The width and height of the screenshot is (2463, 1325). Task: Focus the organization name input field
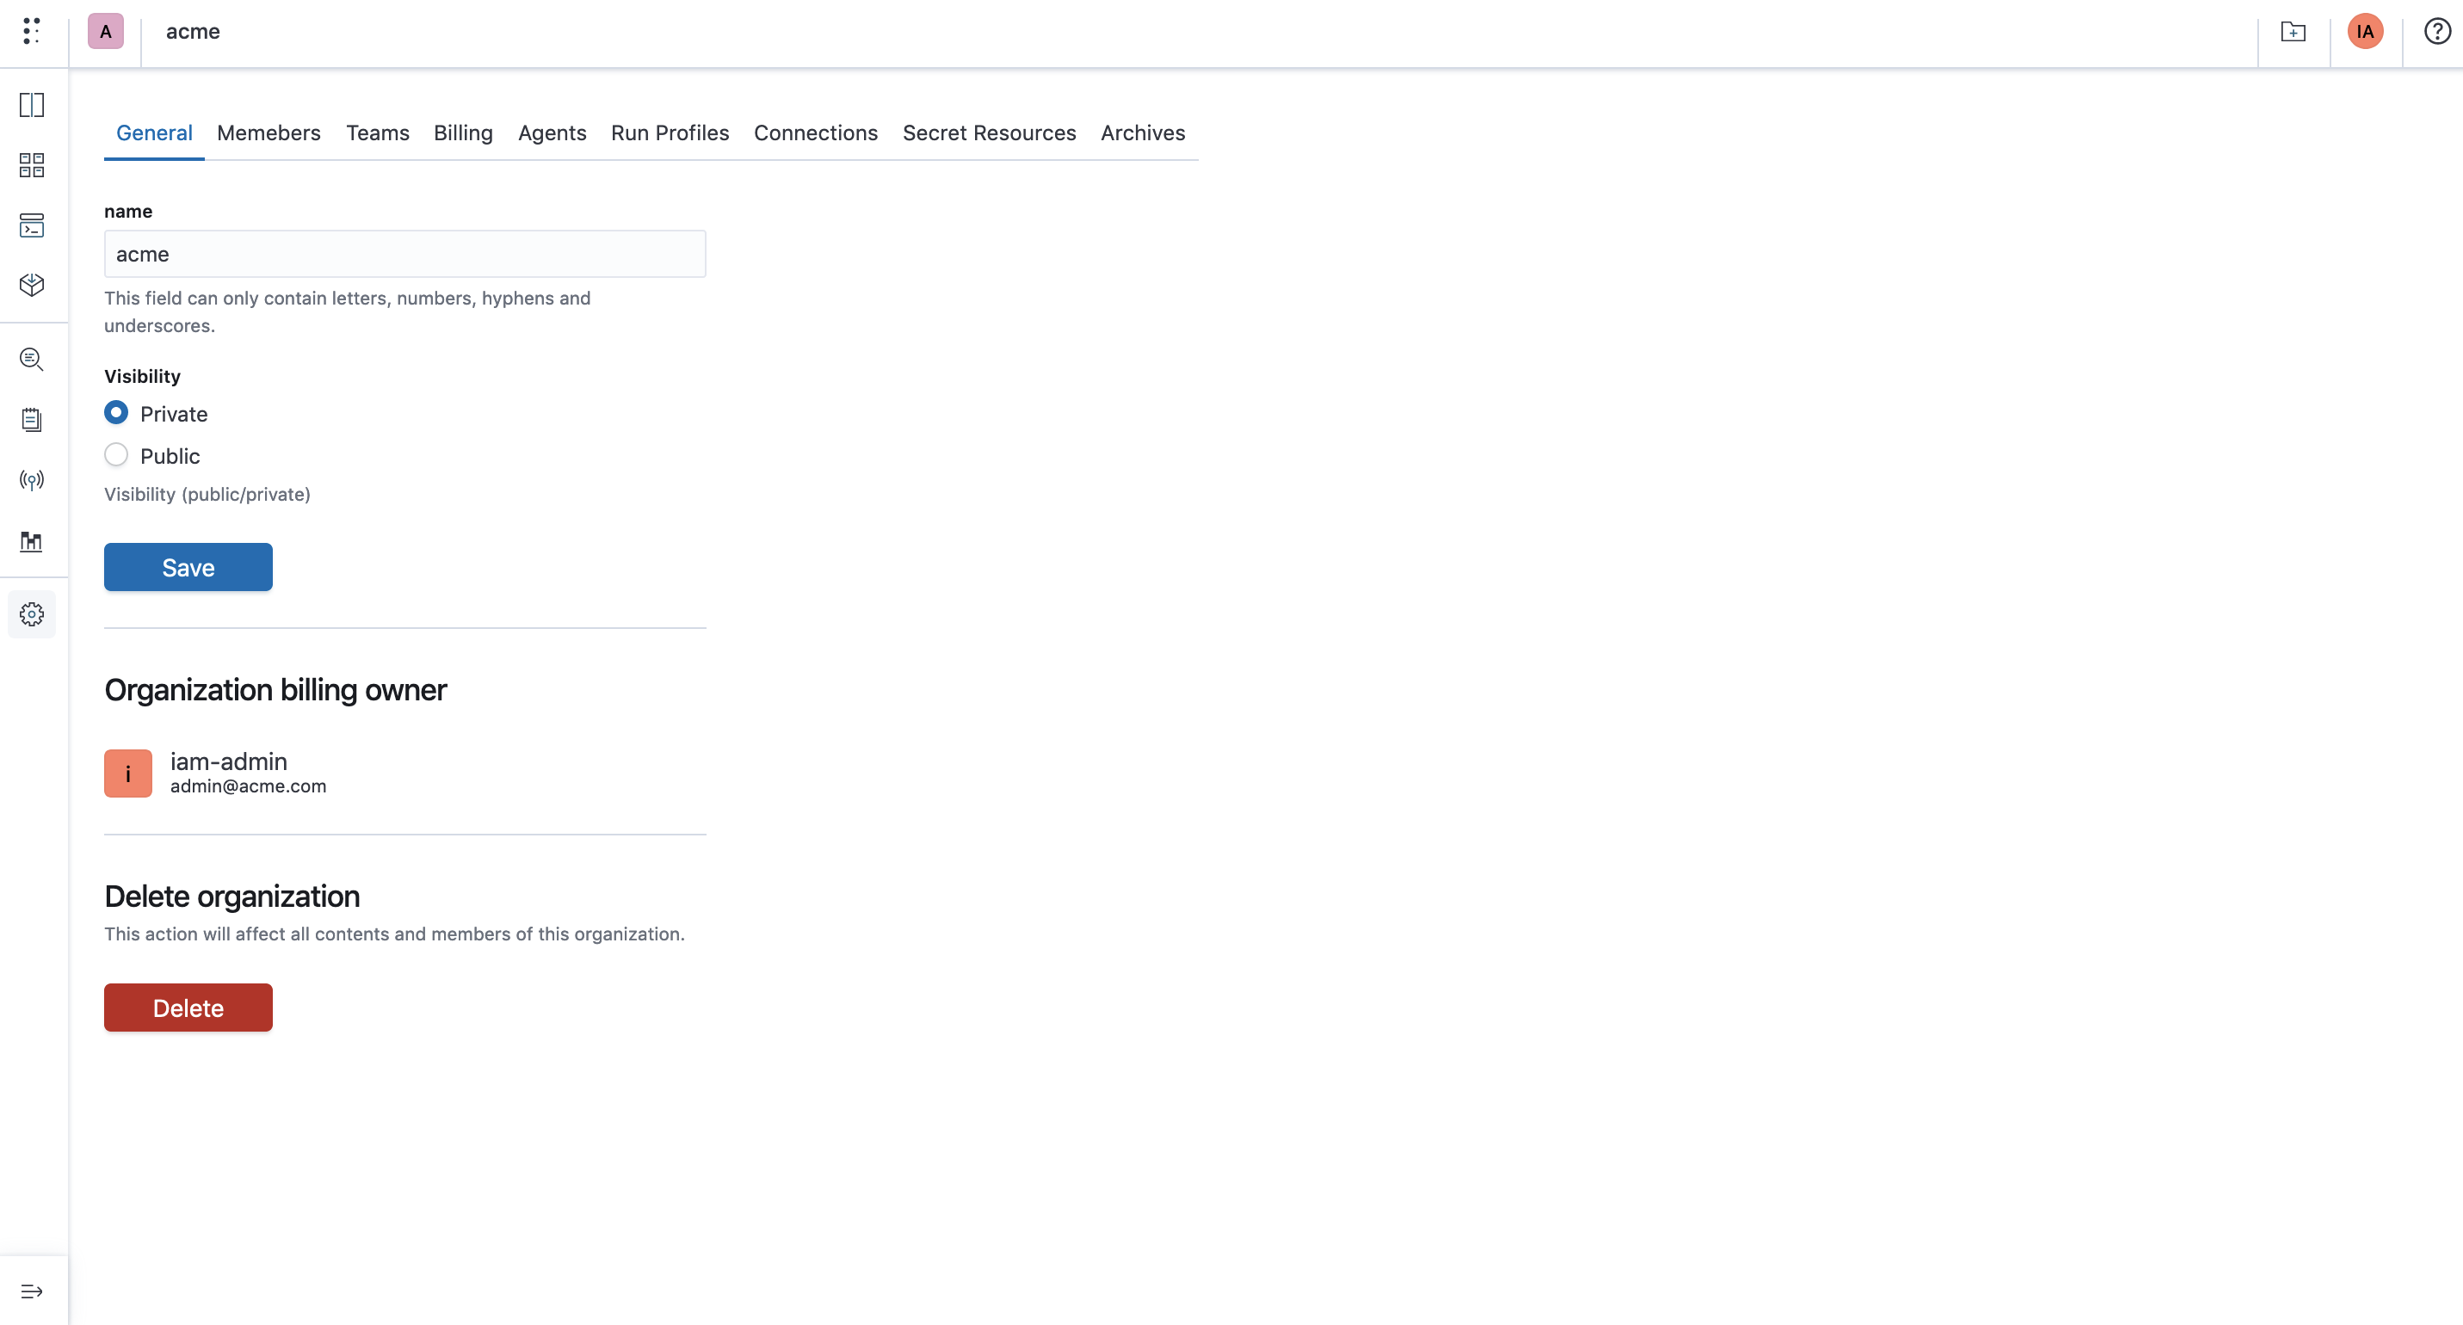405,255
